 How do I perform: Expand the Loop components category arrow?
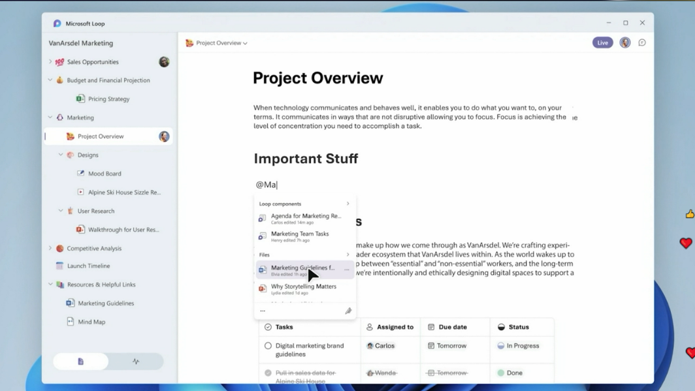click(348, 204)
